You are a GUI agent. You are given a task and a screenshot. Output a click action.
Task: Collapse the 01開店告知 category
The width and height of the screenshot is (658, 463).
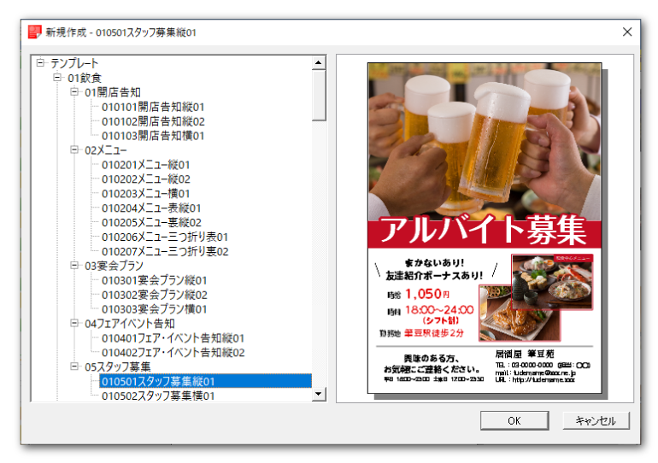pyautogui.click(x=74, y=91)
